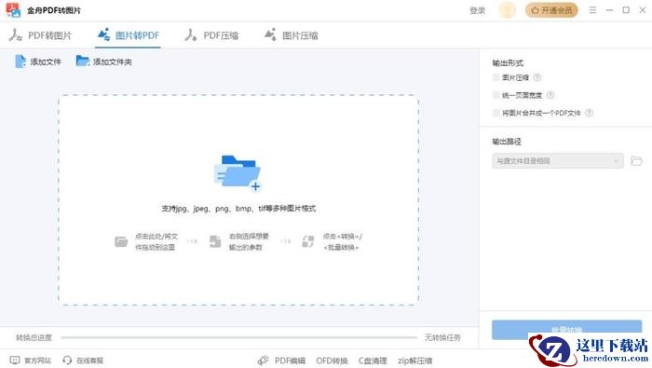Viewport: 652px width, 368px height.
Task: Click the user avatar icon
Action: point(507,10)
